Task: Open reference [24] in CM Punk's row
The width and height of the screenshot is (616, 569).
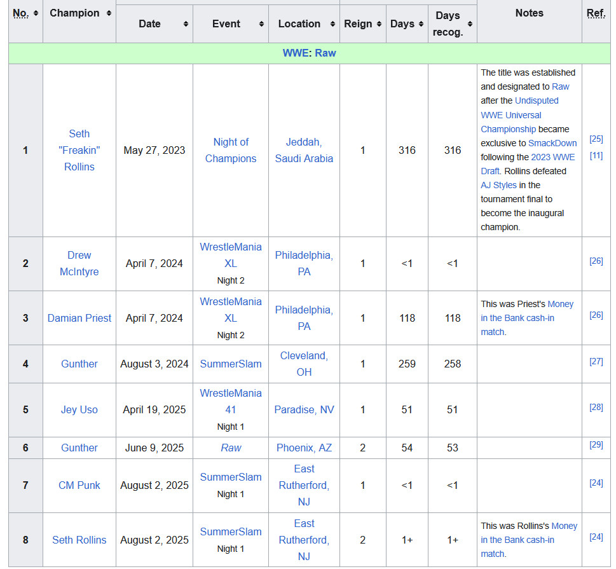Action: click(x=596, y=483)
